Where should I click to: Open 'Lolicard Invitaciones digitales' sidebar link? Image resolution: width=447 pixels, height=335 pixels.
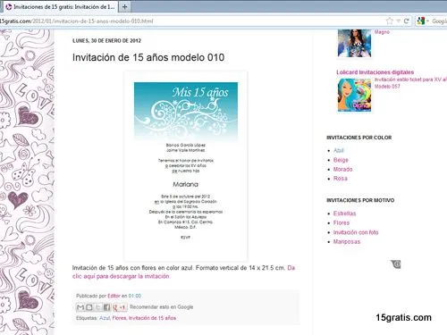click(375, 72)
